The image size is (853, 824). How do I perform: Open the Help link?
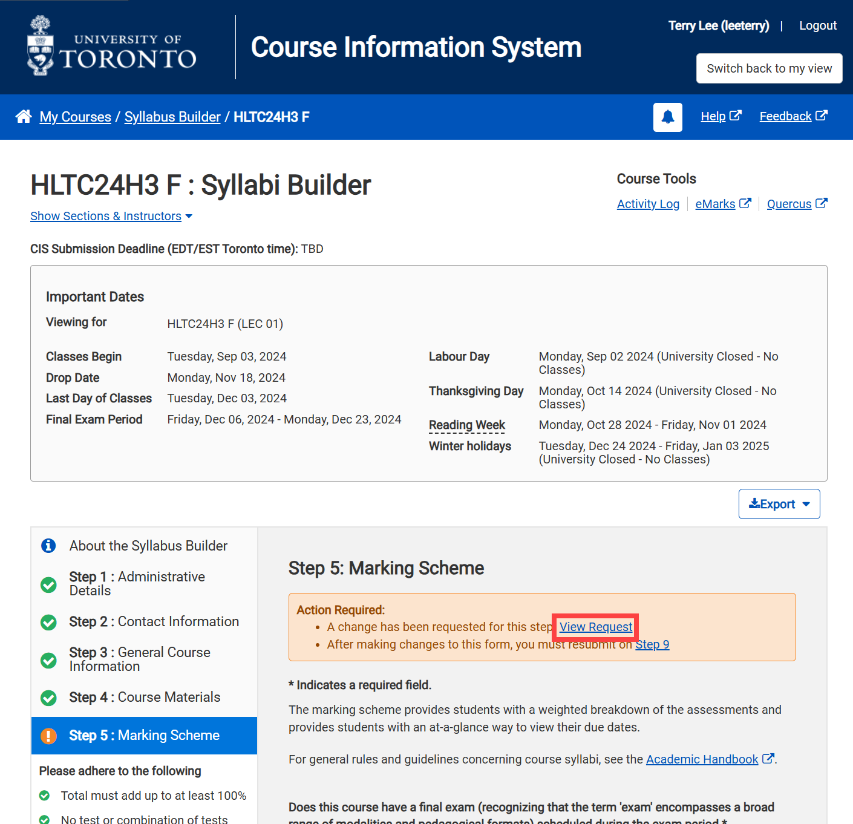(x=713, y=116)
